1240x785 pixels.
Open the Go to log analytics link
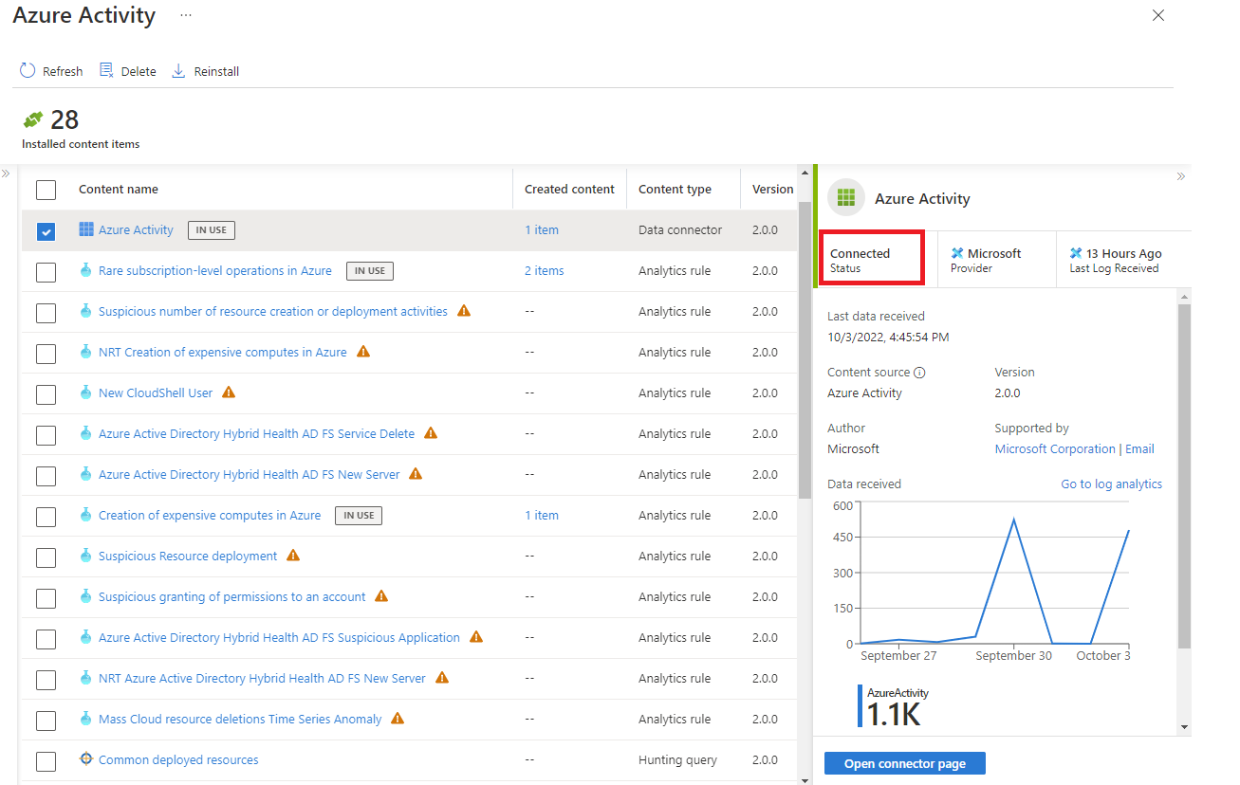click(1111, 484)
